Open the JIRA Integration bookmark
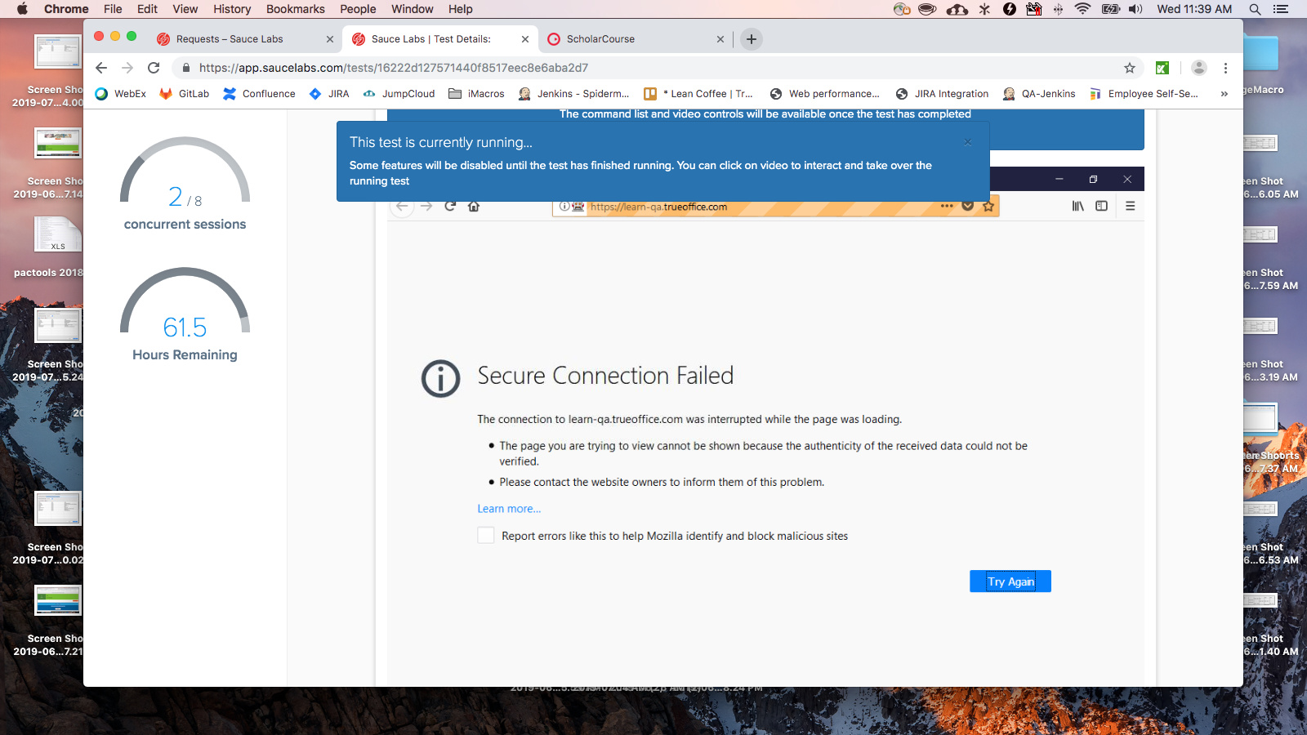 point(943,94)
